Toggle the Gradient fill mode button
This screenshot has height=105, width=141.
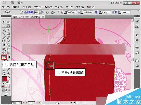tap(6, 86)
